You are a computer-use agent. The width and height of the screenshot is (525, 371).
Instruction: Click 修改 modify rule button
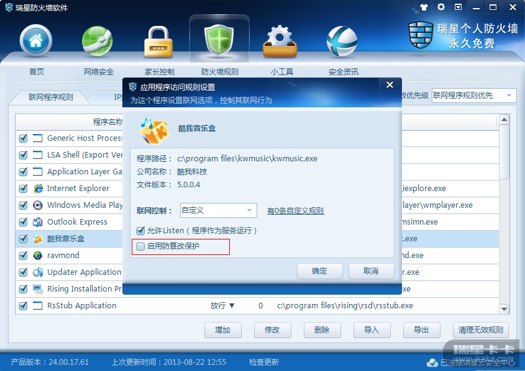pyautogui.click(x=272, y=330)
